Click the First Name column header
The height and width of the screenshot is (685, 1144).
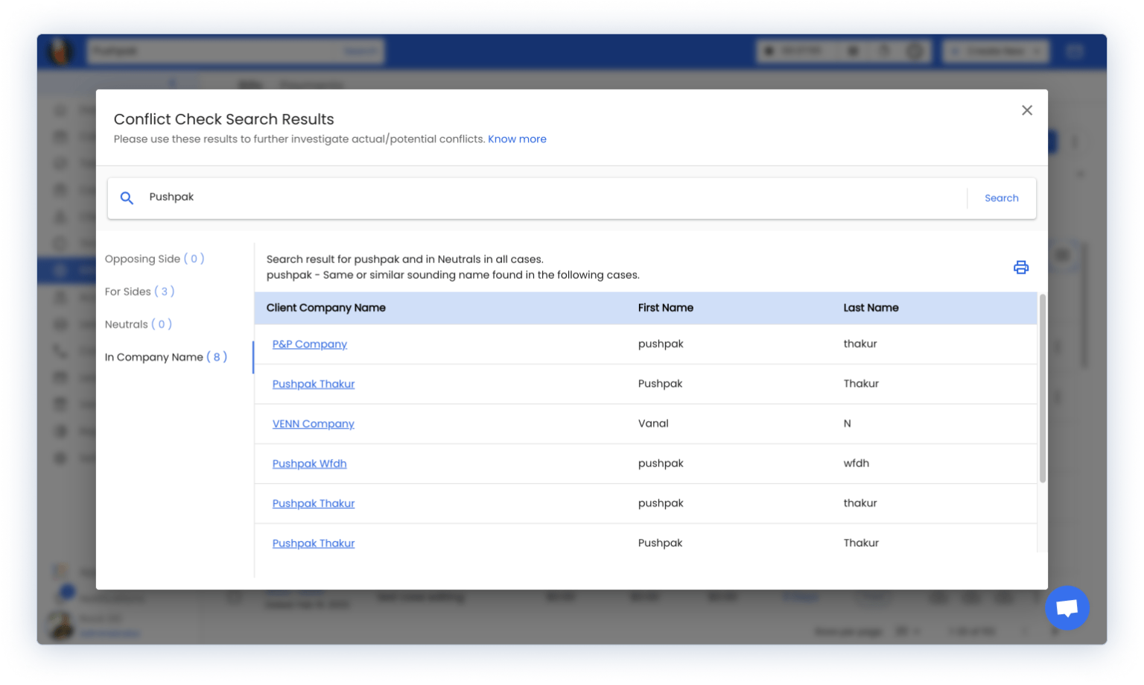click(x=665, y=308)
